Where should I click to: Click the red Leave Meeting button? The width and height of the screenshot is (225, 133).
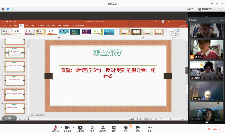[213, 129]
